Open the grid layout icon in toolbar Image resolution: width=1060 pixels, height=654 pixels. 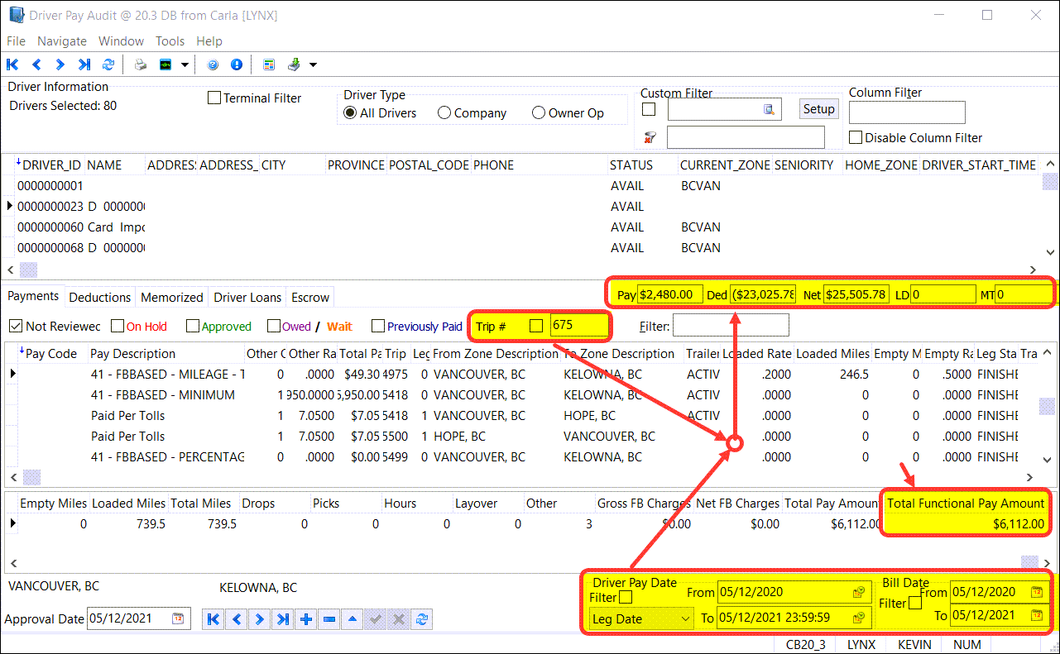tap(269, 64)
